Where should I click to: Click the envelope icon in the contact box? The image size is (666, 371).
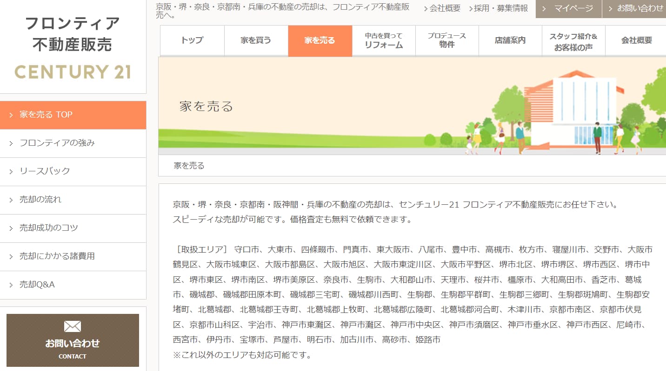73,326
